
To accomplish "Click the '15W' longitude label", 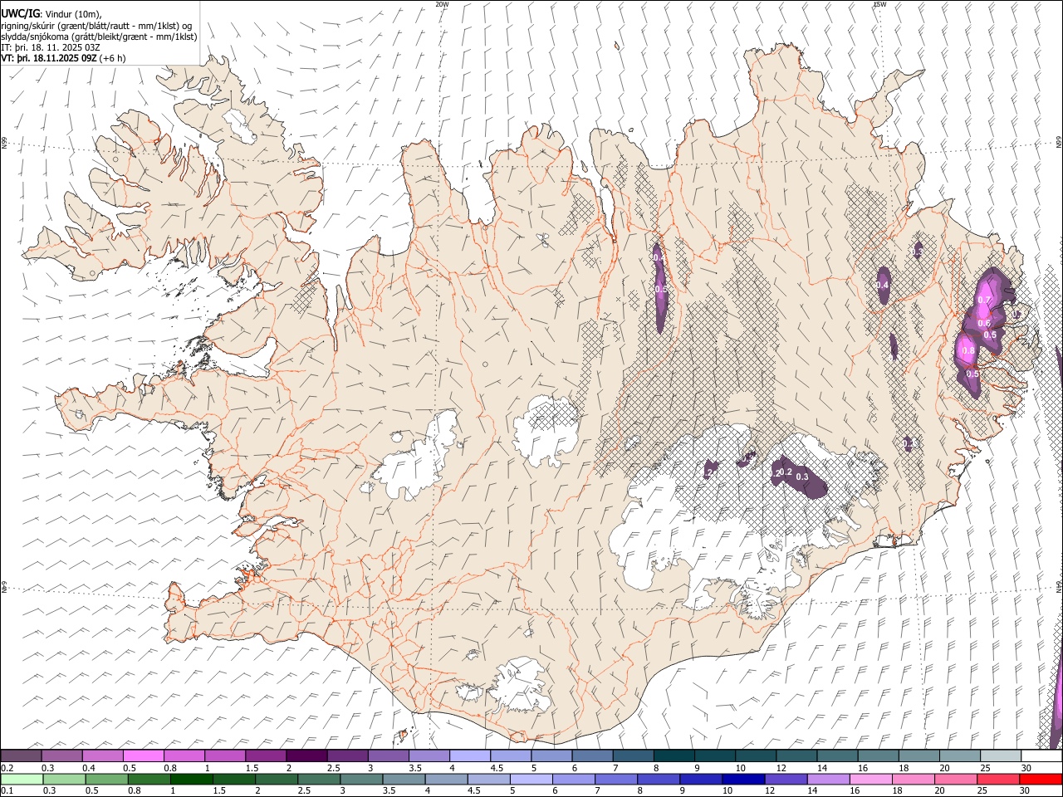I will click(879, 4).
